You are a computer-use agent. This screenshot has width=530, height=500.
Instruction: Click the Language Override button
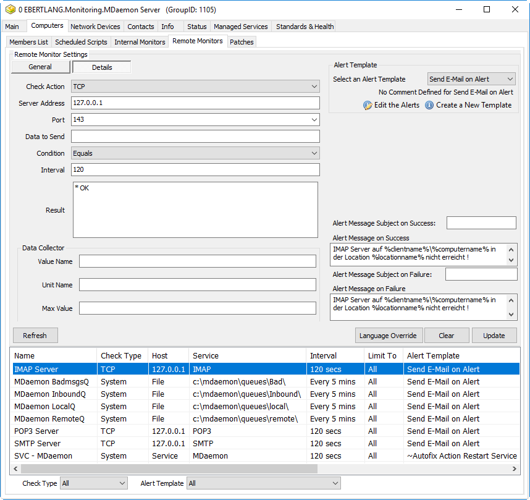coord(389,336)
